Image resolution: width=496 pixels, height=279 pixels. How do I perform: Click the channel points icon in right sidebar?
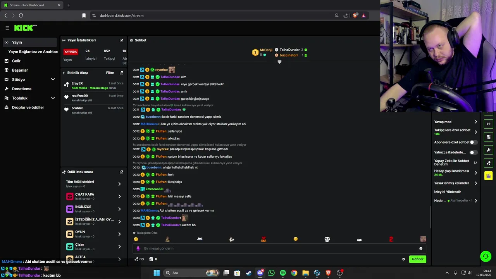point(488,163)
